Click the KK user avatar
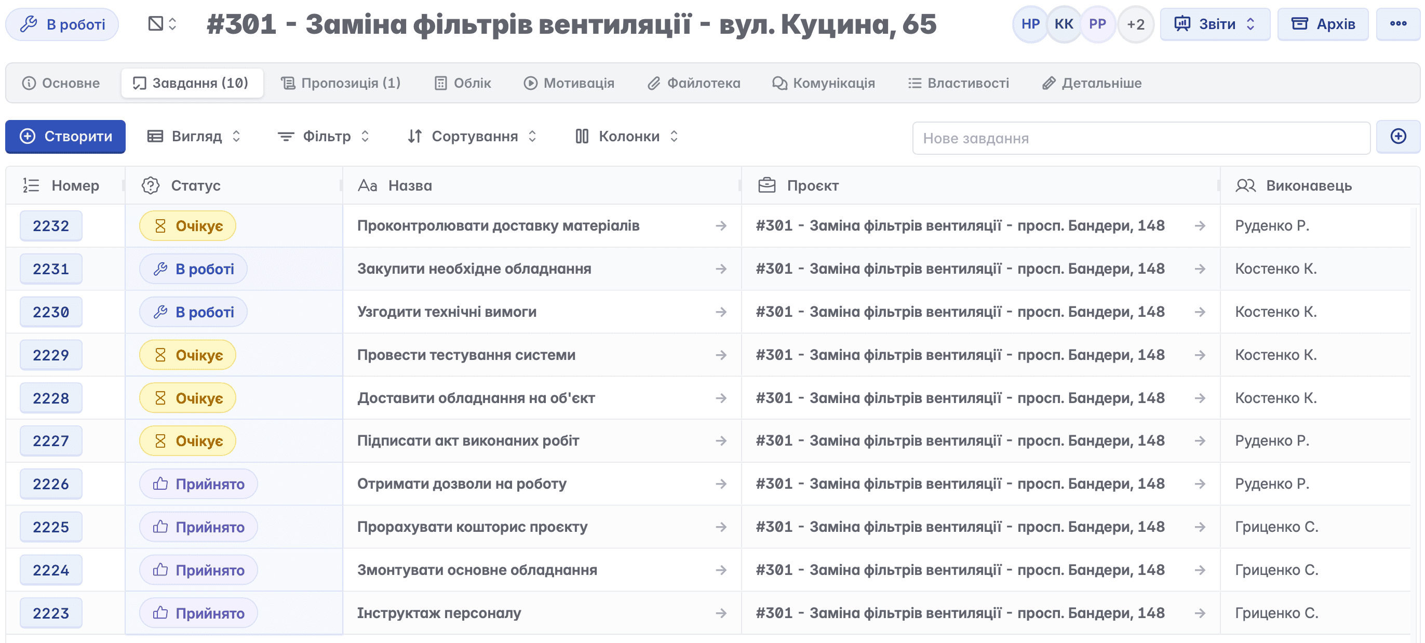Screen dimensions: 1425x643 [x=1063, y=24]
